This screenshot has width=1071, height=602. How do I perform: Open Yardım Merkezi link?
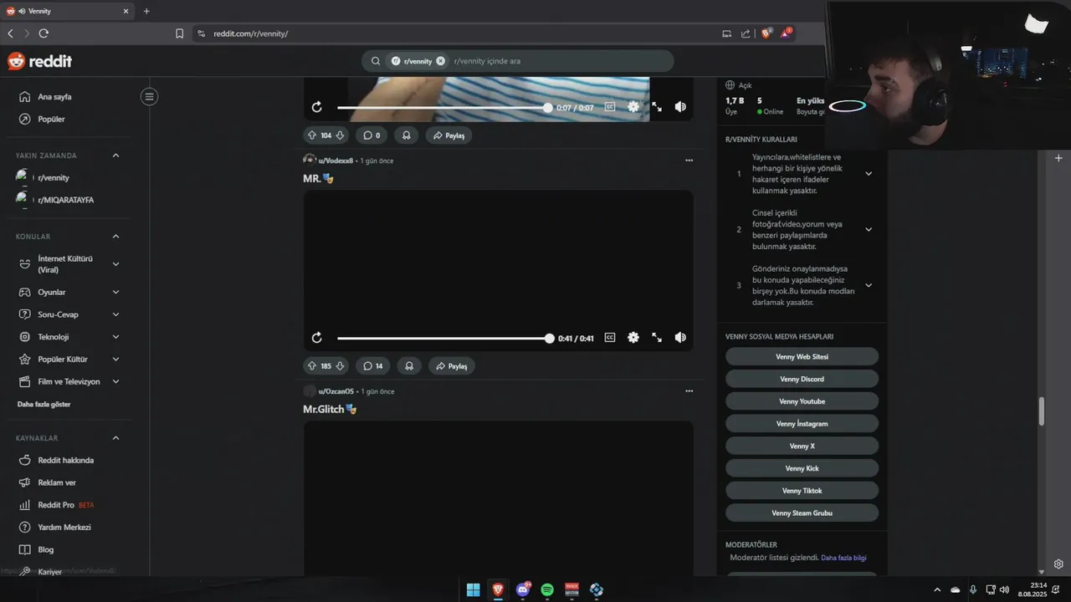(64, 528)
